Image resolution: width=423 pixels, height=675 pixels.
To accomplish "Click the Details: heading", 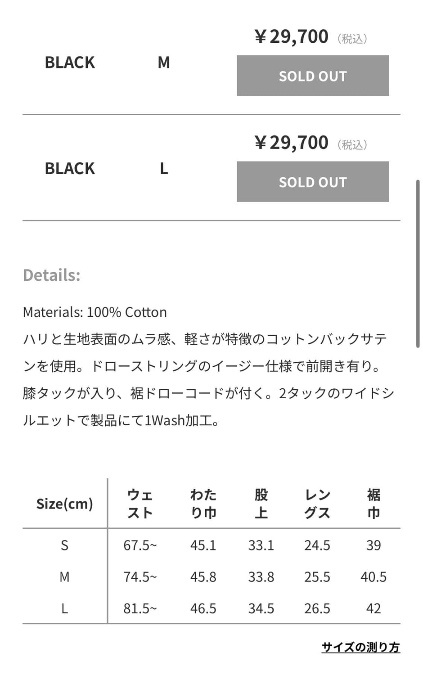I will (x=52, y=275).
